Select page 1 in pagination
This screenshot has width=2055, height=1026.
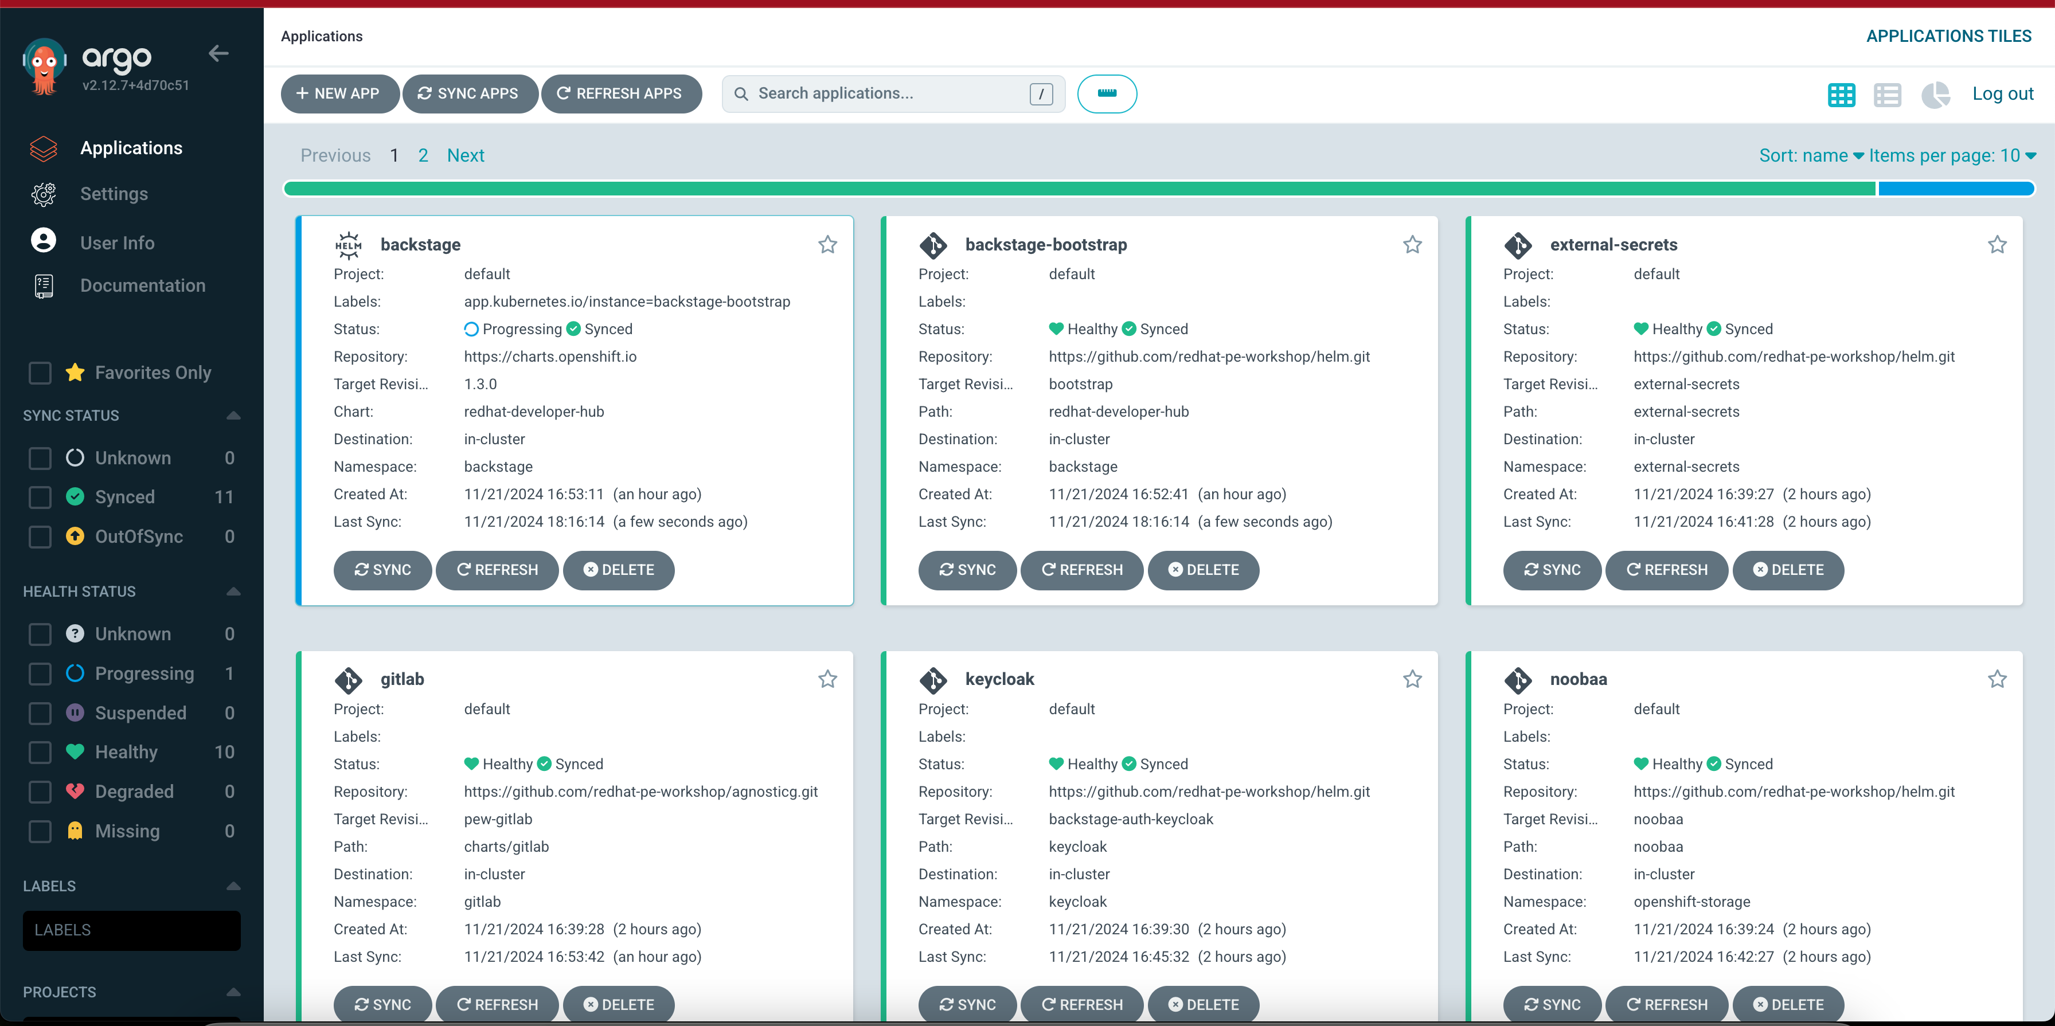pyautogui.click(x=394, y=156)
